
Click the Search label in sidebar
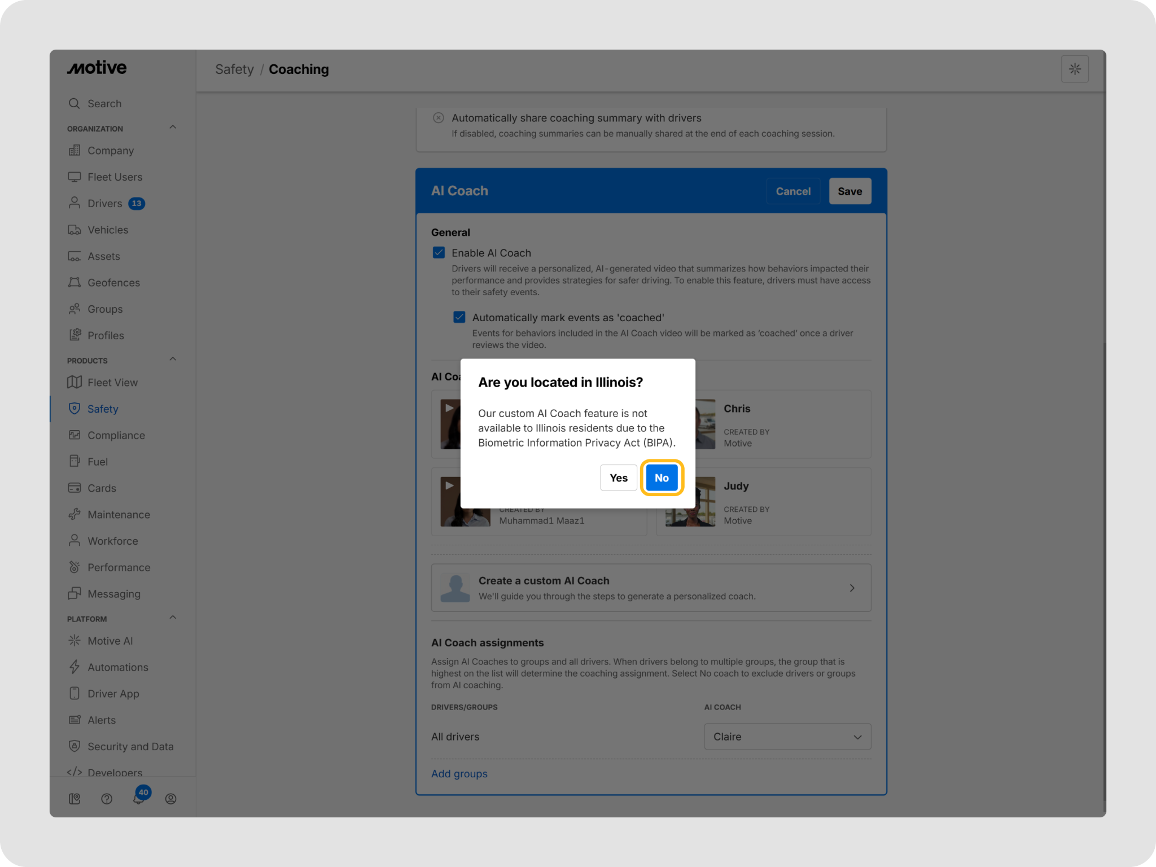click(x=104, y=103)
